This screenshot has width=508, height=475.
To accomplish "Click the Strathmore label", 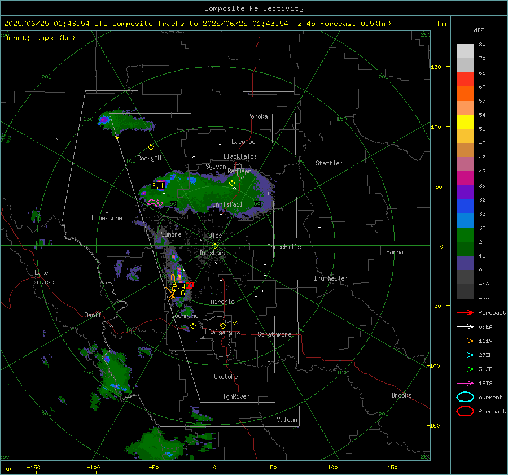I will coord(274,334).
